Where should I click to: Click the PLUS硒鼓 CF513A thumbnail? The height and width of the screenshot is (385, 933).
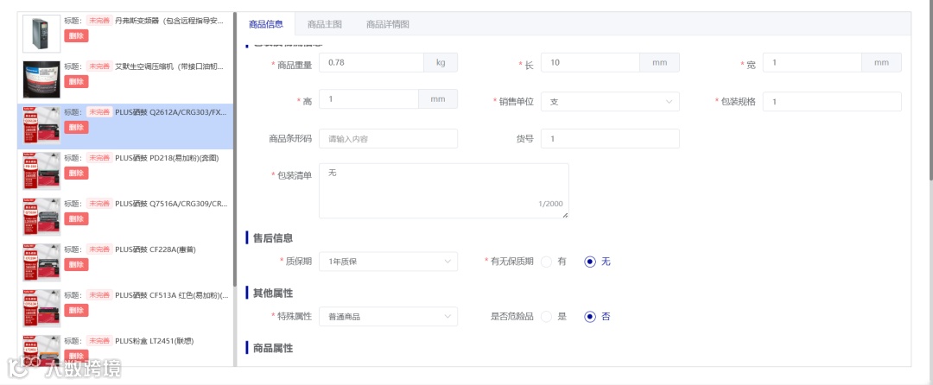(41, 308)
